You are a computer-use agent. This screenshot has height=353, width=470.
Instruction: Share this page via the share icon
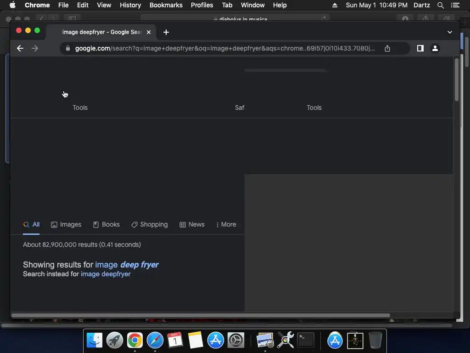tap(387, 48)
